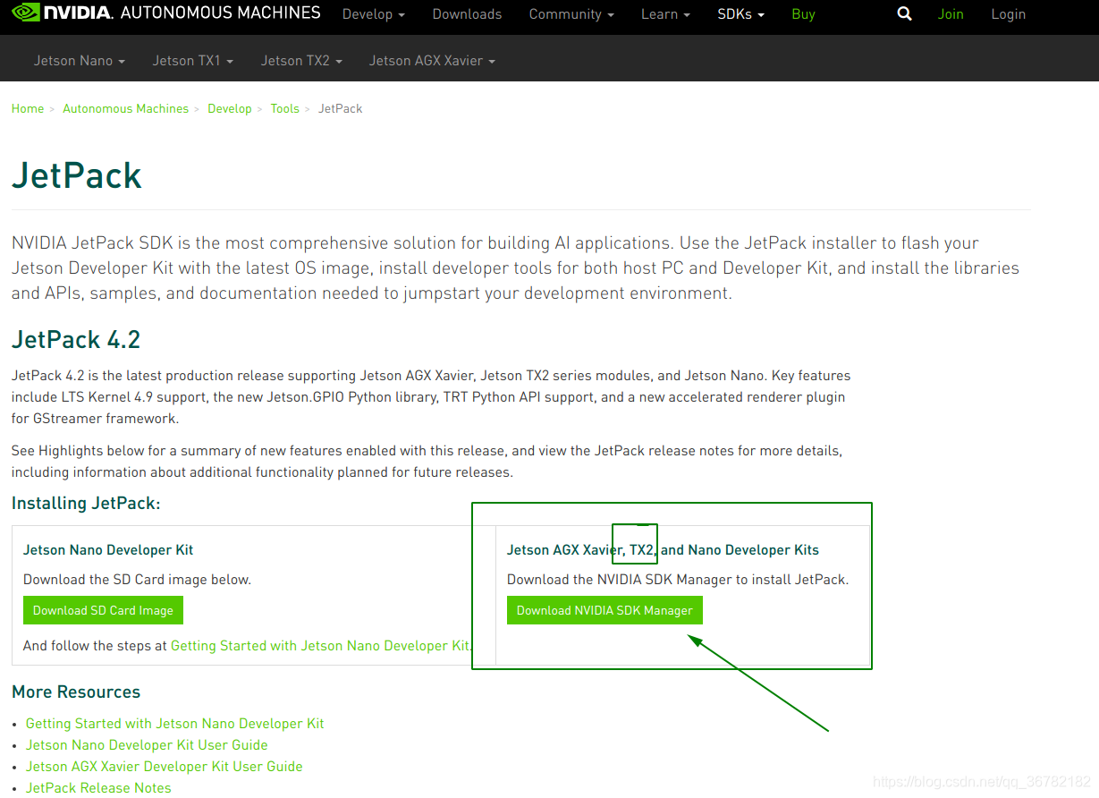
Task: Expand the Develop dropdown menu
Action: (374, 14)
